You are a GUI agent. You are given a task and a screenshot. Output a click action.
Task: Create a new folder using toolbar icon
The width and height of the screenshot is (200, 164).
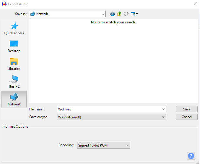[x=126, y=14]
